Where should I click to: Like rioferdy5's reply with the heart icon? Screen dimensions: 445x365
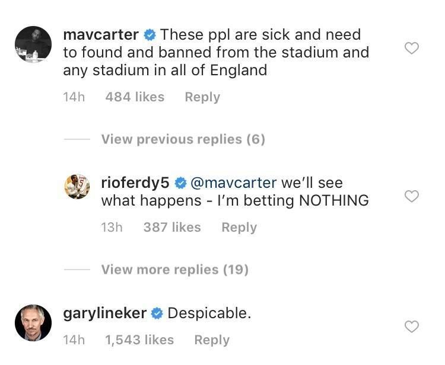(411, 196)
